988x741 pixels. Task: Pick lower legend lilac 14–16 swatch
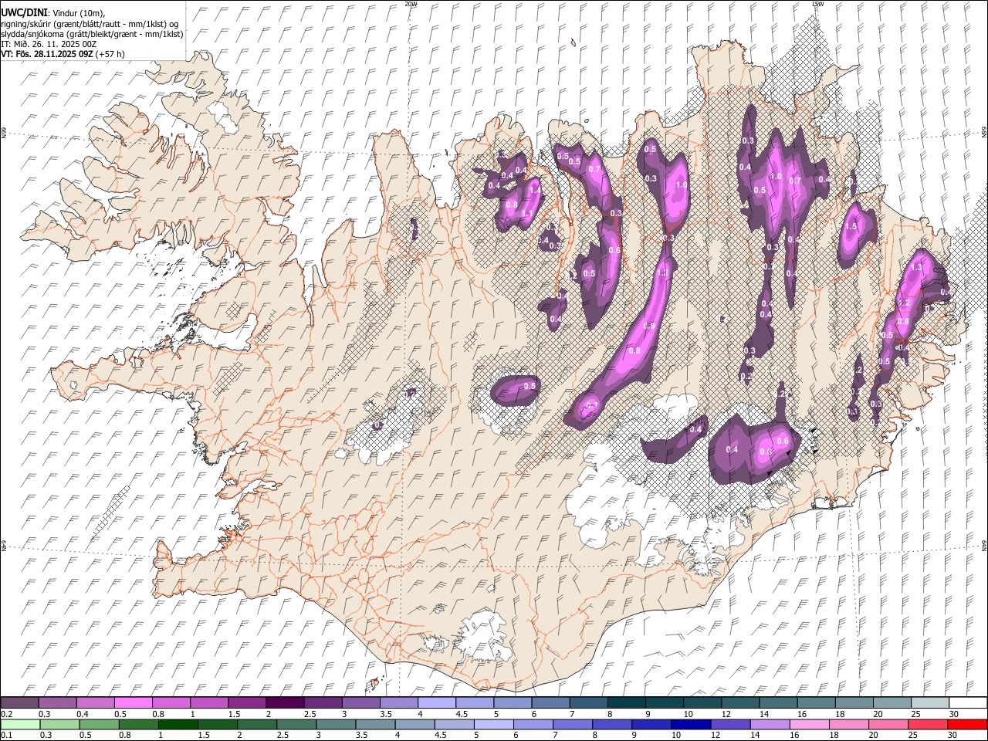770,724
